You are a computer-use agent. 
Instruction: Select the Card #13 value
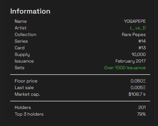[142, 48]
